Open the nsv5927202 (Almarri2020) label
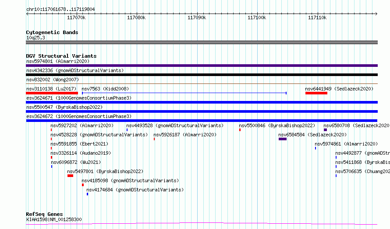The height and width of the screenshot is (229, 390). [82, 125]
